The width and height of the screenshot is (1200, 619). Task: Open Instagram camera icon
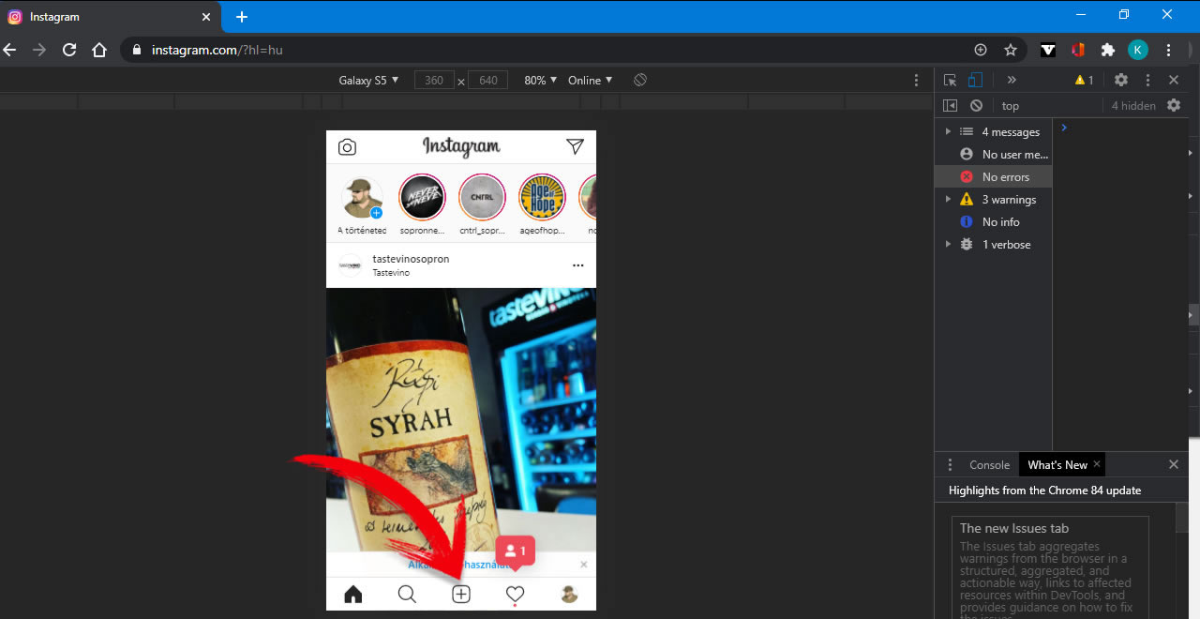[x=347, y=147]
